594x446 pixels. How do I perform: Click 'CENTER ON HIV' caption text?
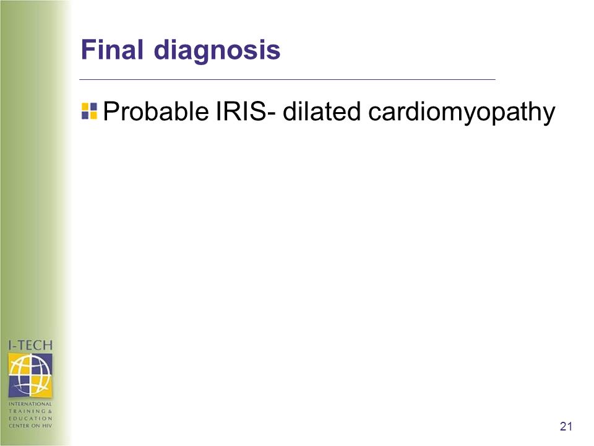coord(30,426)
